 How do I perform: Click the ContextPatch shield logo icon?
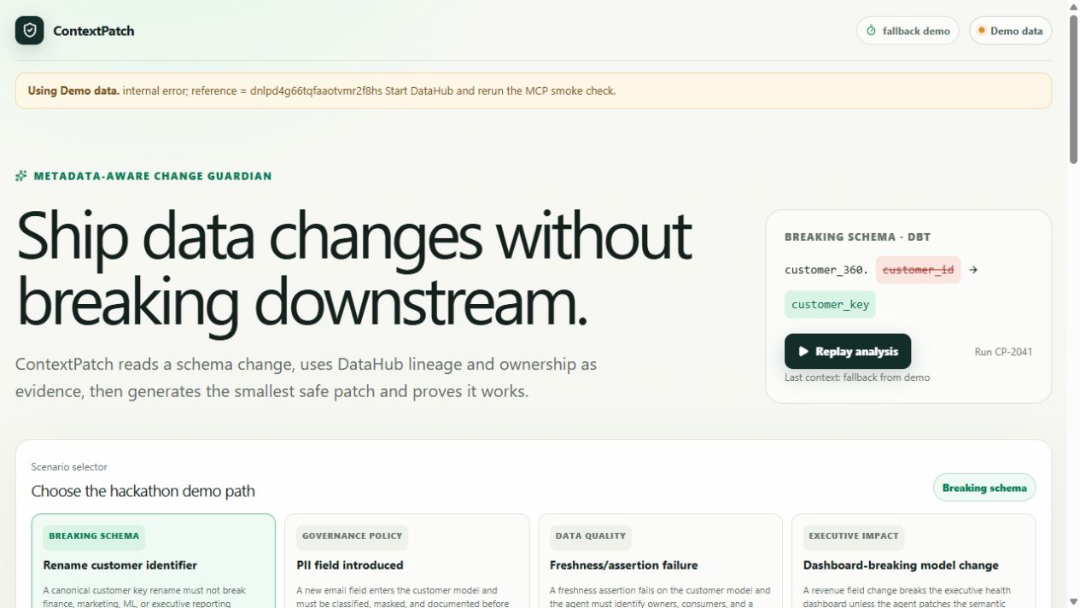pyautogui.click(x=30, y=31)
